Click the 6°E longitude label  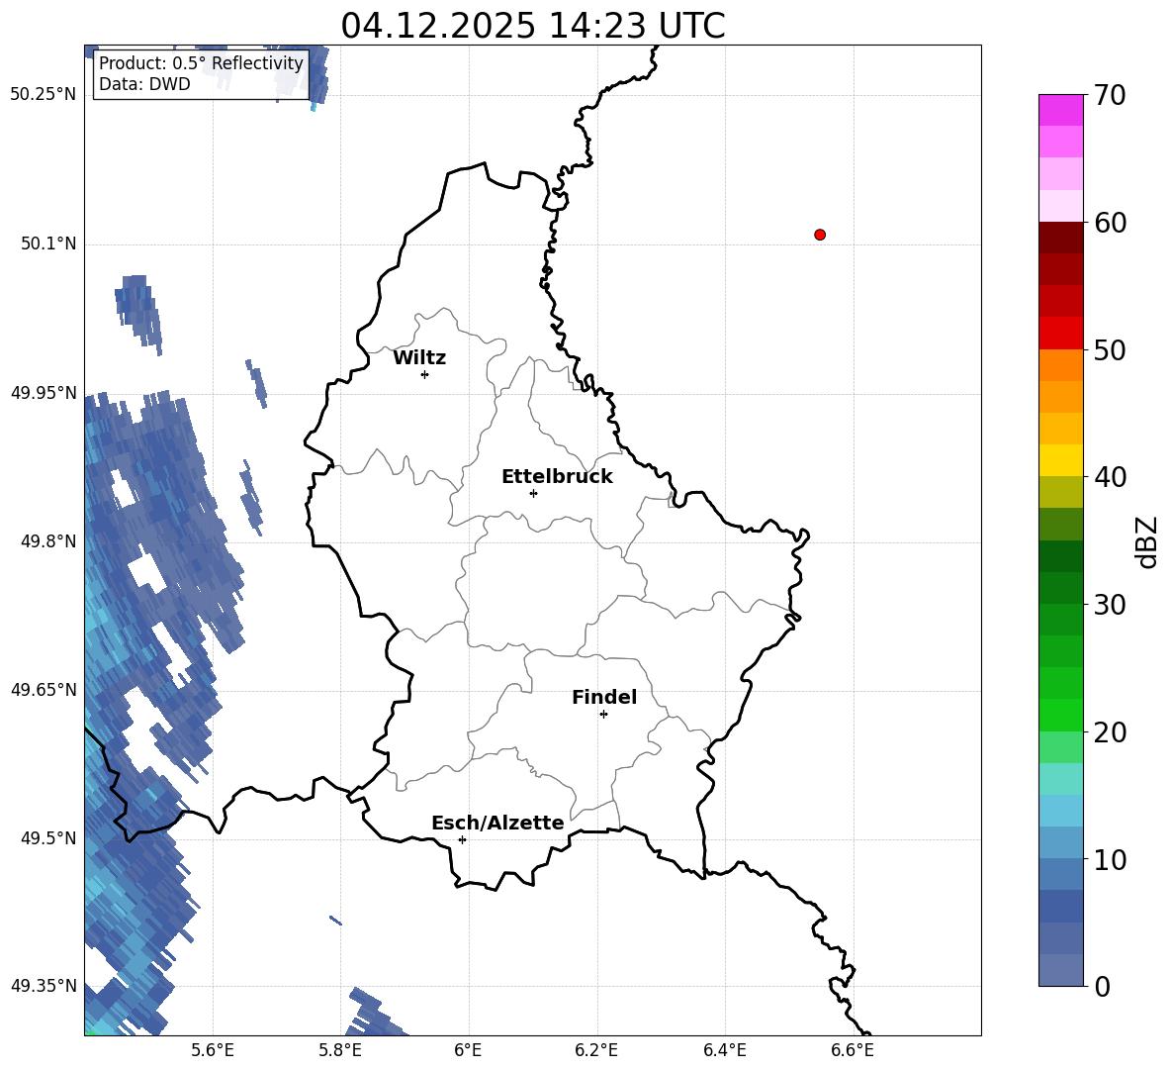point(468,1050)
